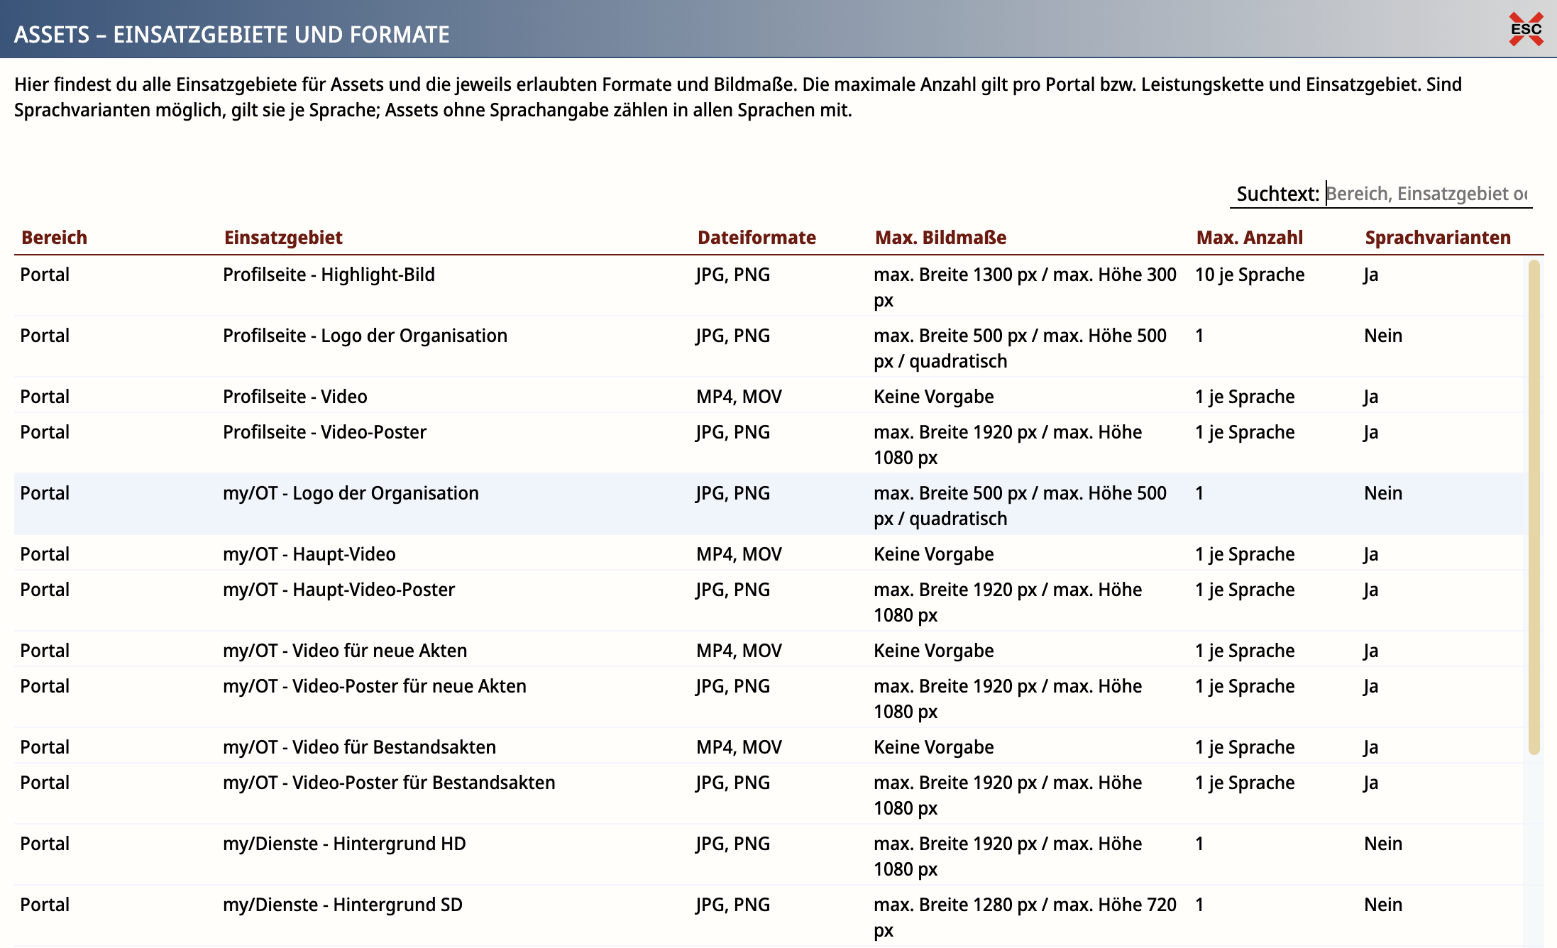
Task: Select Profilseite - Logo der Organisation row
Action: pos(769,348)
